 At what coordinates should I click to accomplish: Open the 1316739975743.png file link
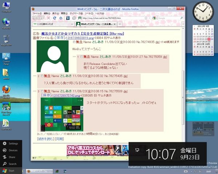click(x=66, y=95)
